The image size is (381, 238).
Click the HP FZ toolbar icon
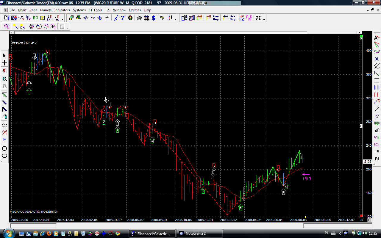pyautogui.click(x=241, y=18)
